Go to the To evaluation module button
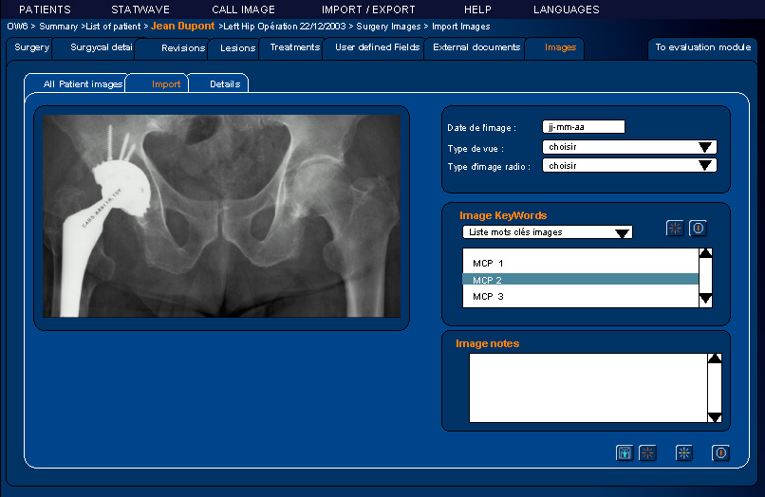 [x=703, y=47]
